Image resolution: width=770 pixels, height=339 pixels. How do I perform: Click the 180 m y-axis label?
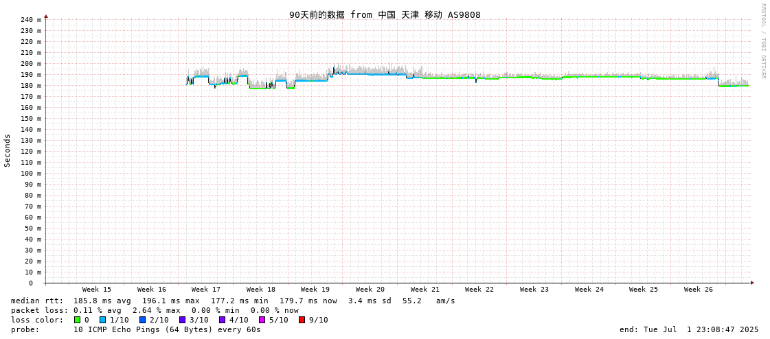click(x=32, y=85)
